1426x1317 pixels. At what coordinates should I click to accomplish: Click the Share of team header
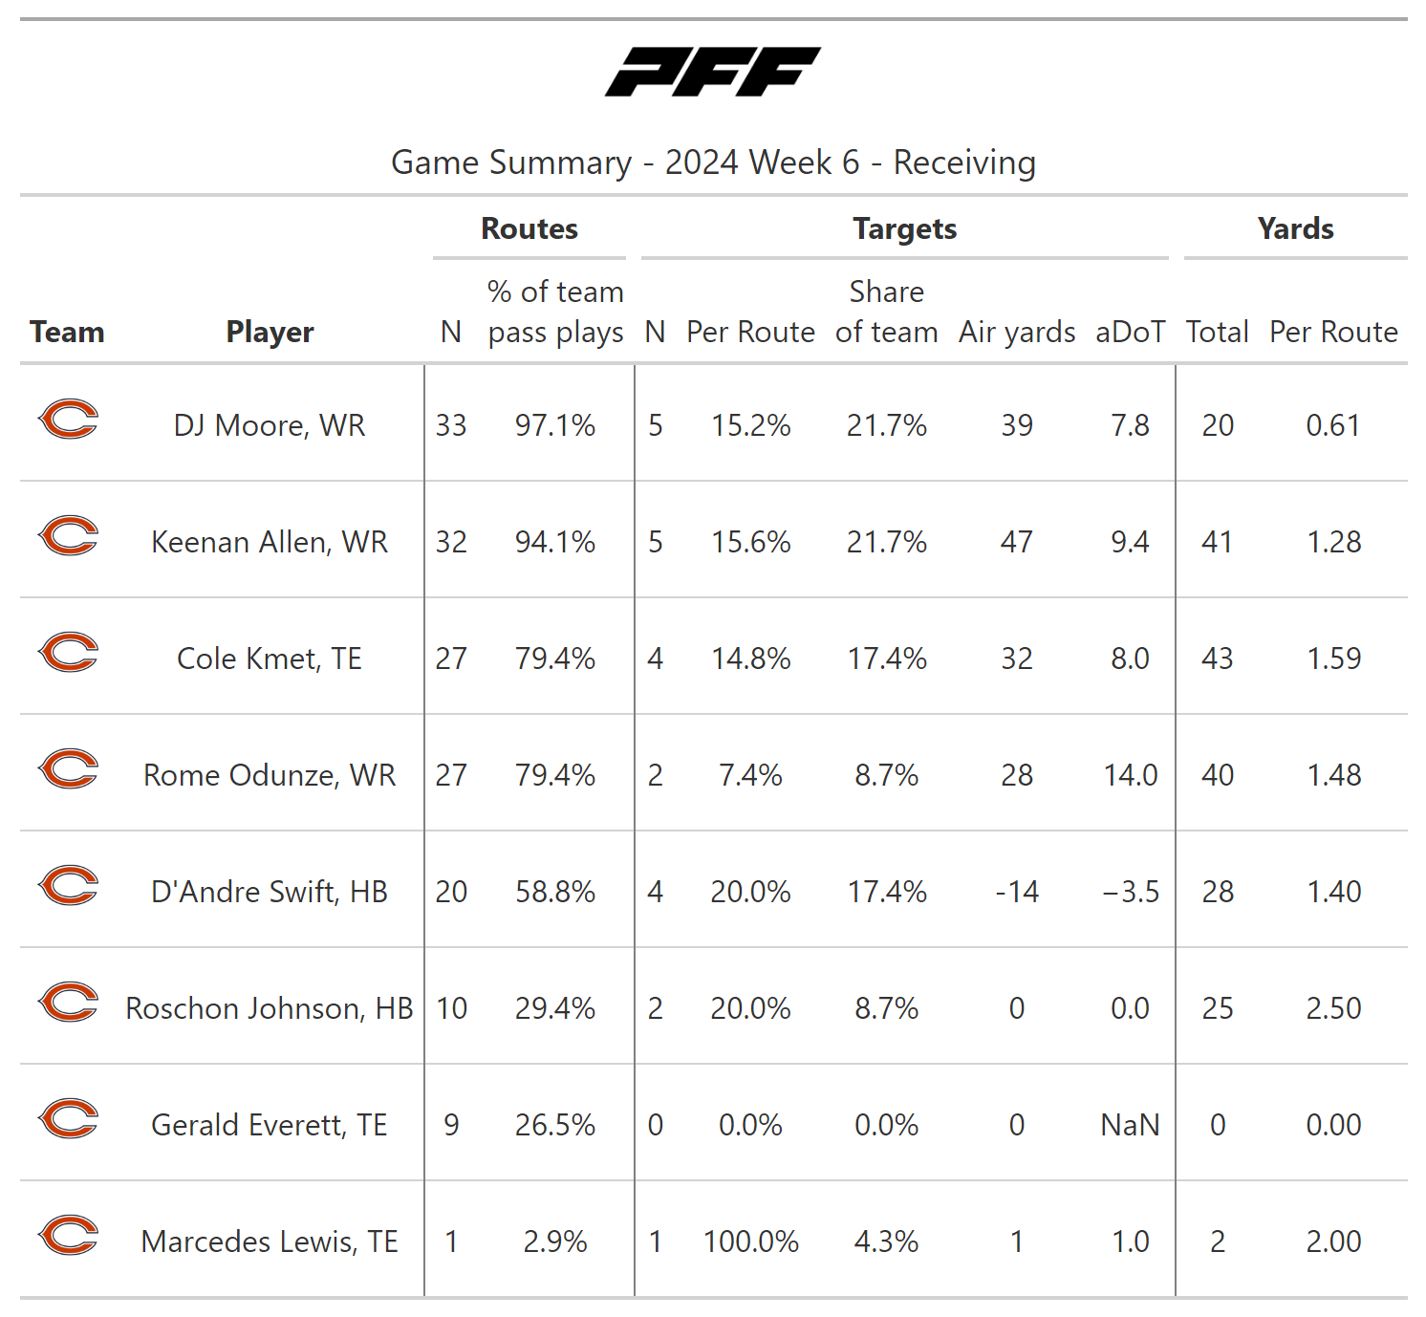click(886, 312)
